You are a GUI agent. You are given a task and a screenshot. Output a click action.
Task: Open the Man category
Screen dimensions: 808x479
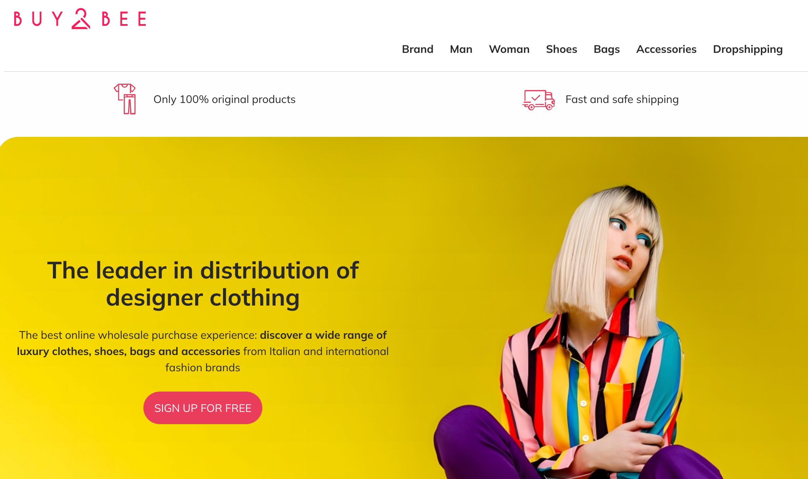pos(461,49)
